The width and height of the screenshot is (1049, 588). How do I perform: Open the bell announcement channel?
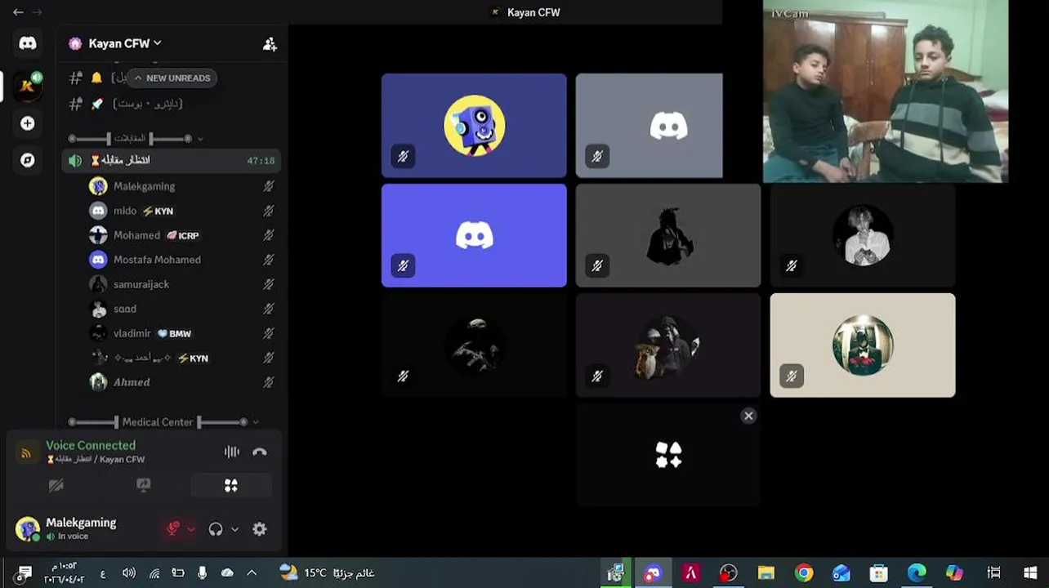click(96, 78)
